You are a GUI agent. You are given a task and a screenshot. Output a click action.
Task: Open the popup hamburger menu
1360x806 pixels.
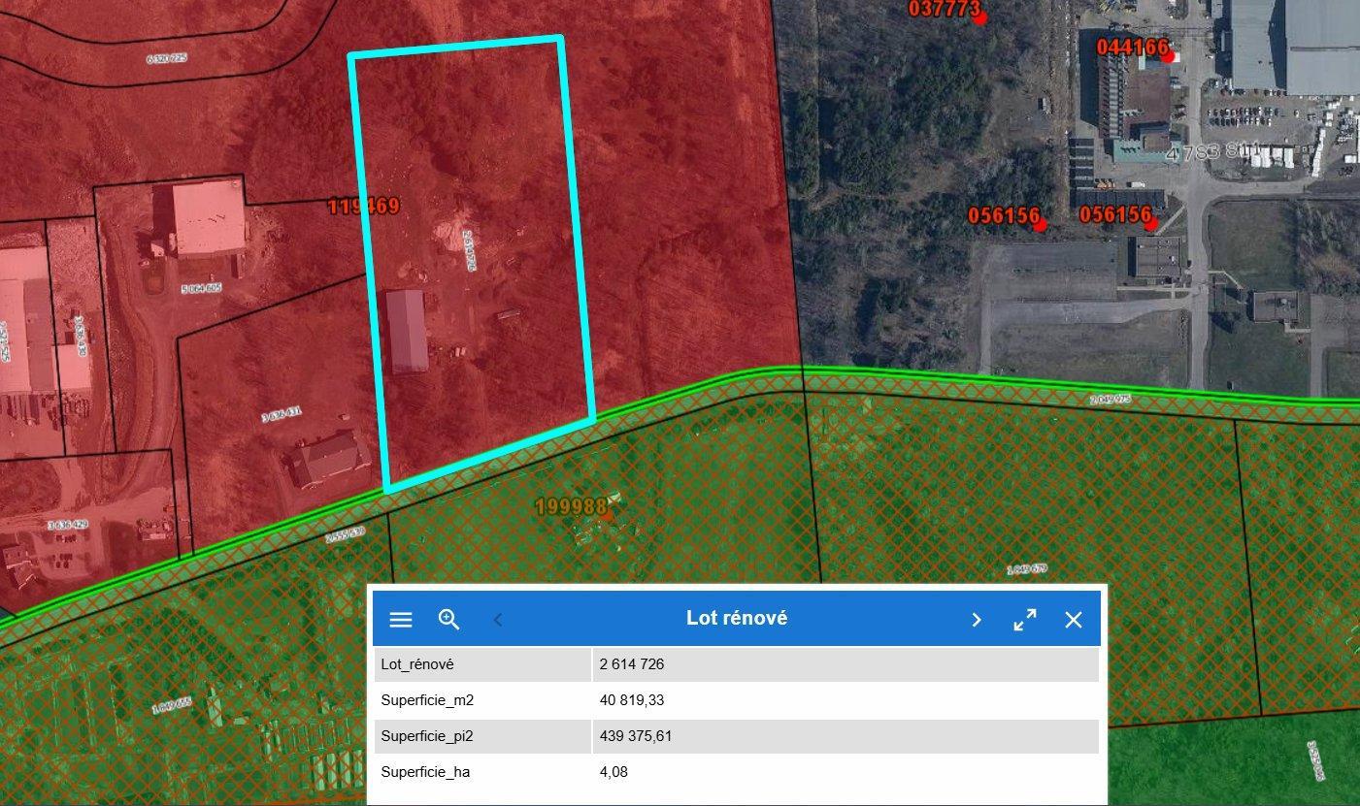click(401, 620)
